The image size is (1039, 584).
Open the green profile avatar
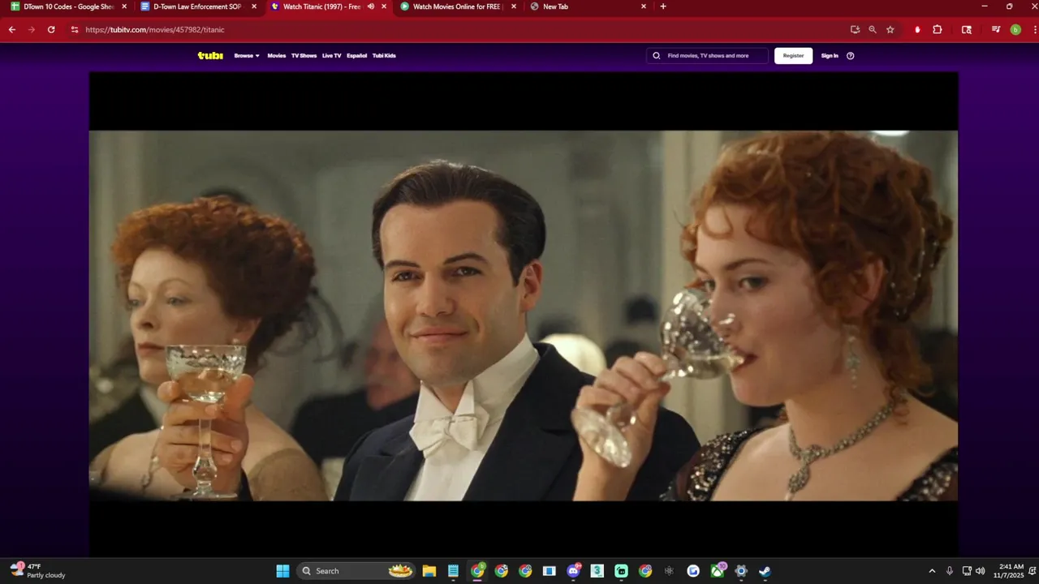pyautogui.click(x=1015, y=29)
